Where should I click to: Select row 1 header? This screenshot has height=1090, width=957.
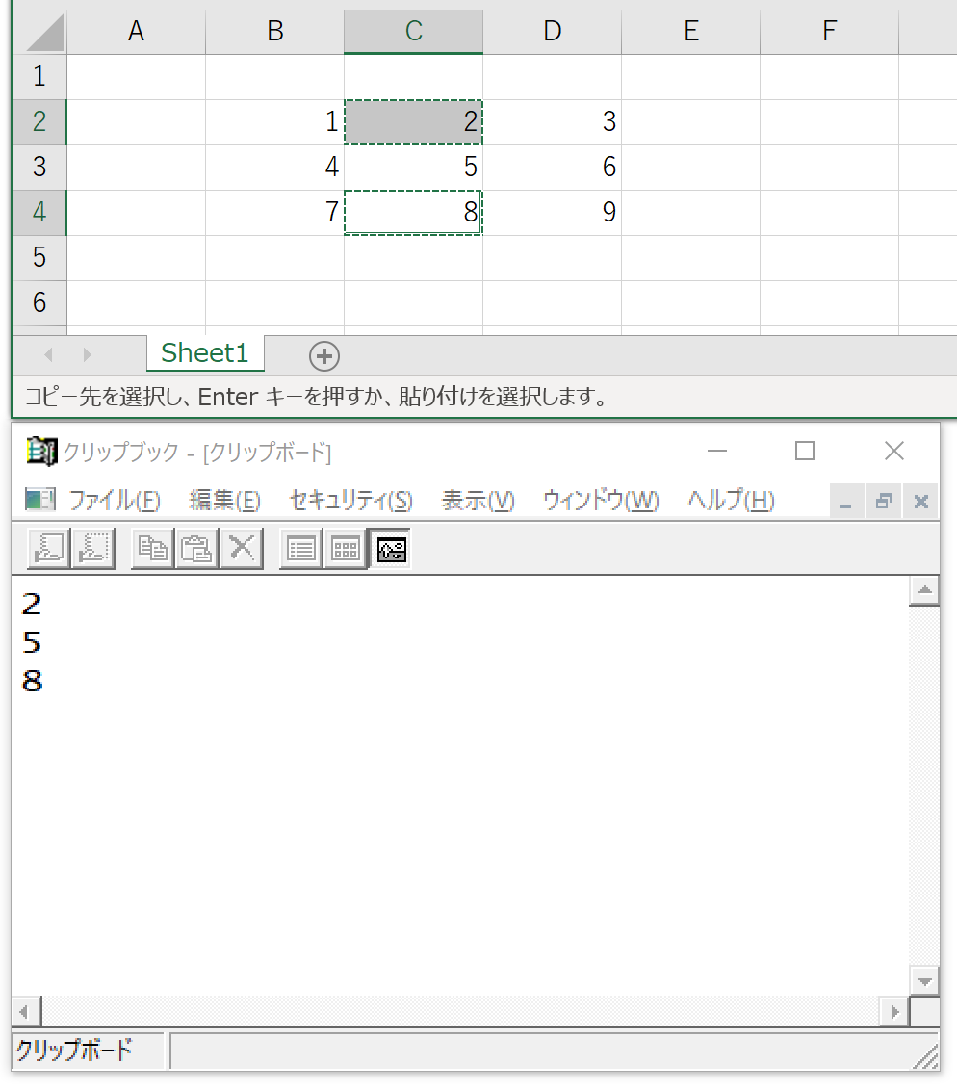click(x=39, y=76)
